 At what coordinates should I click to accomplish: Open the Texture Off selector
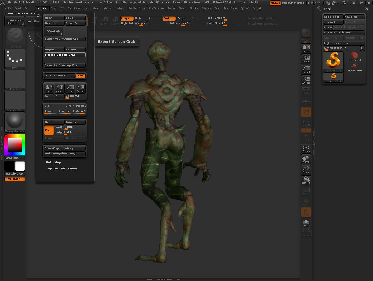[15, 101]
